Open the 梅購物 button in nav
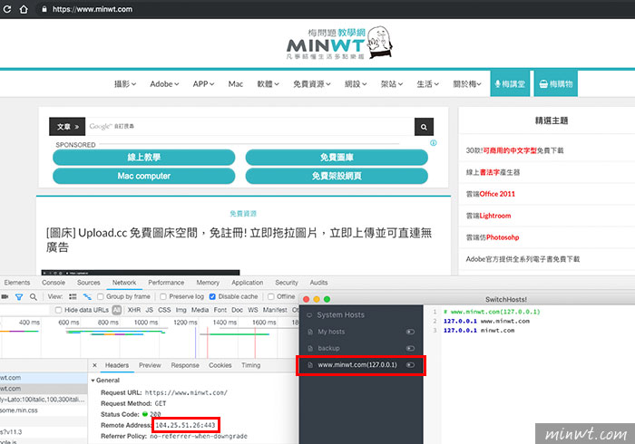The width and height of the screenshot is (635, 444). [x=555, y=83]
